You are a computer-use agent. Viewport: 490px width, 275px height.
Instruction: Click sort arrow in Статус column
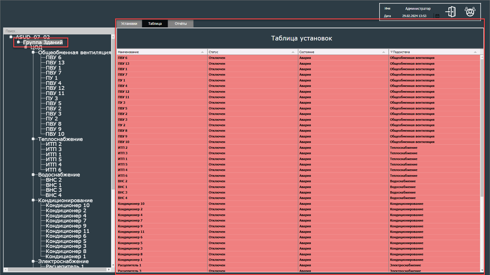[293, 52]
